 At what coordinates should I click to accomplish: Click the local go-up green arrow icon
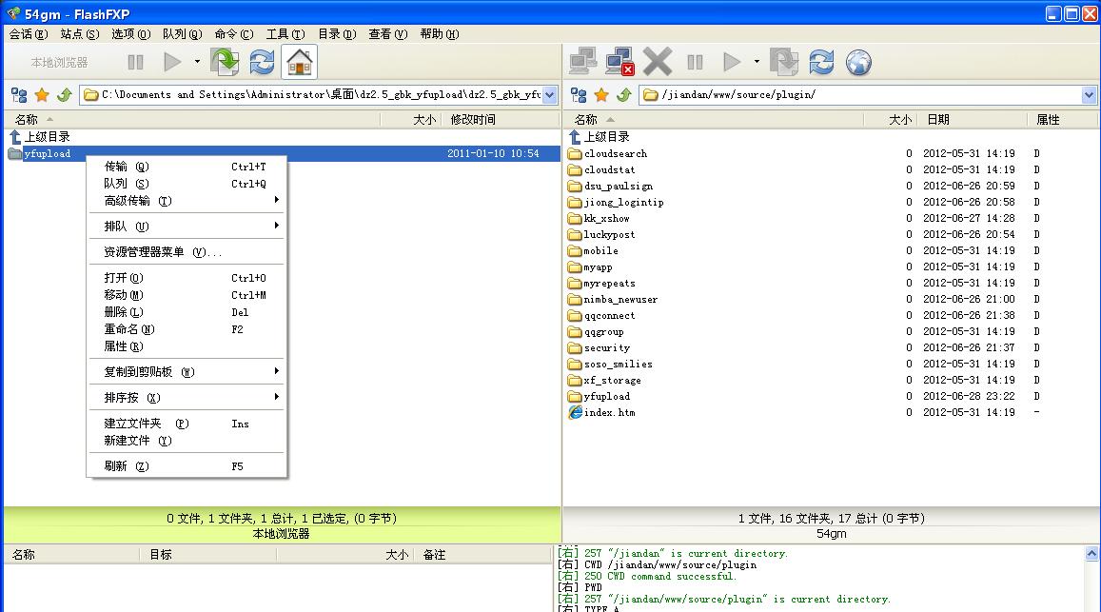65,95
